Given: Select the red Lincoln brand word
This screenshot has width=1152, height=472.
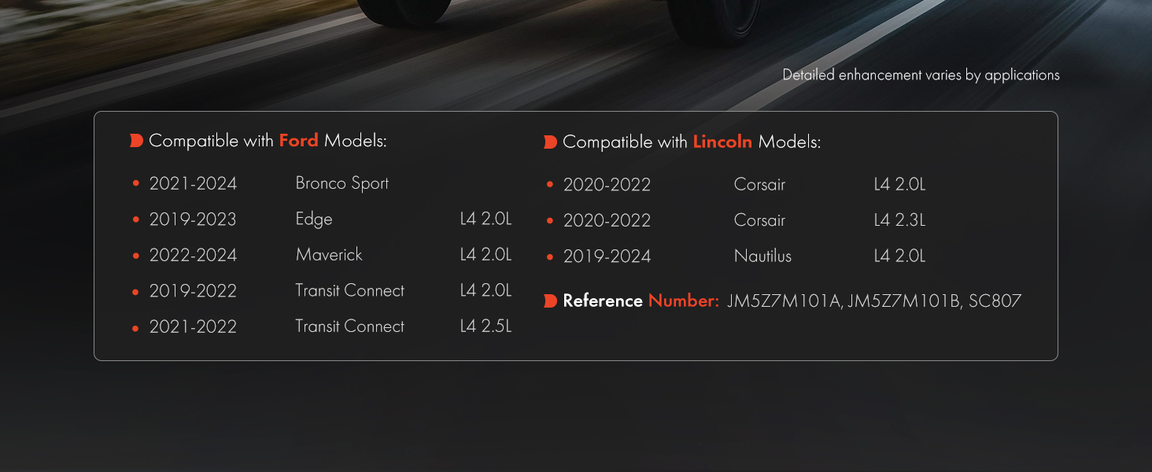Looking at the screenshot, I should [x=722, y=142].
